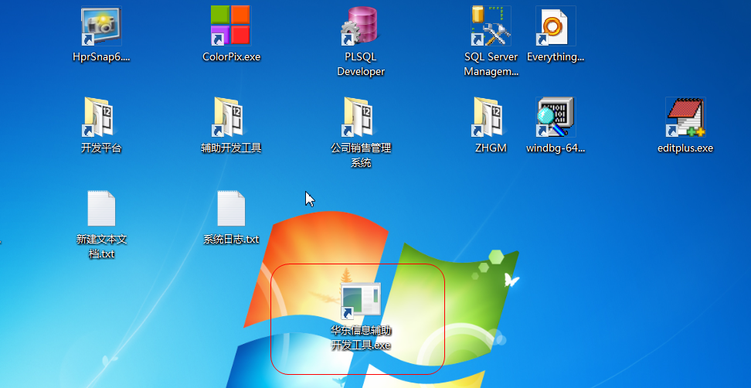
Task: Select the editplus.exe notepad icon
Action: click(x=685, y=117)
